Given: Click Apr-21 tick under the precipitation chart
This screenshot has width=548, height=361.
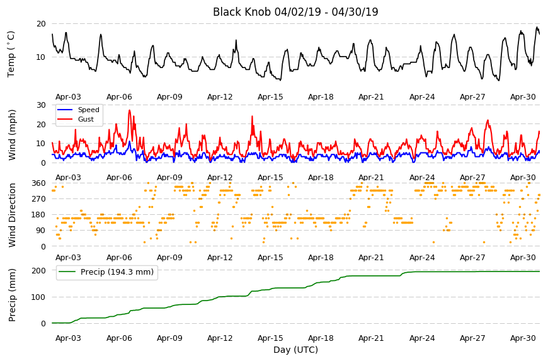Looking at the screenshot, I should tap(371, 338).
